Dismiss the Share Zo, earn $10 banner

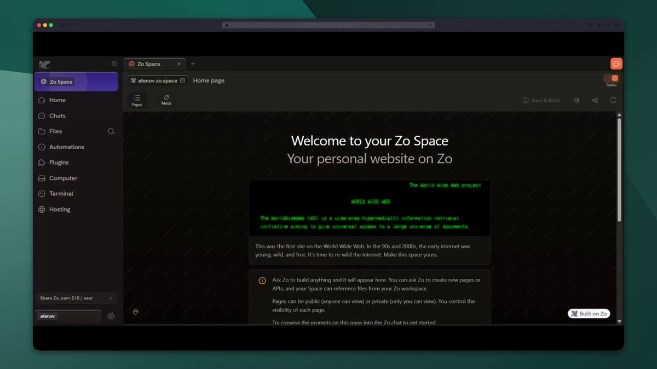coord(111,298)
